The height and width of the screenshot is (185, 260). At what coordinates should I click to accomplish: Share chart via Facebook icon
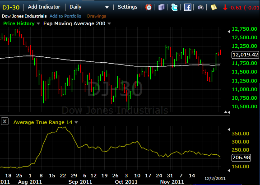click(187, 8)
